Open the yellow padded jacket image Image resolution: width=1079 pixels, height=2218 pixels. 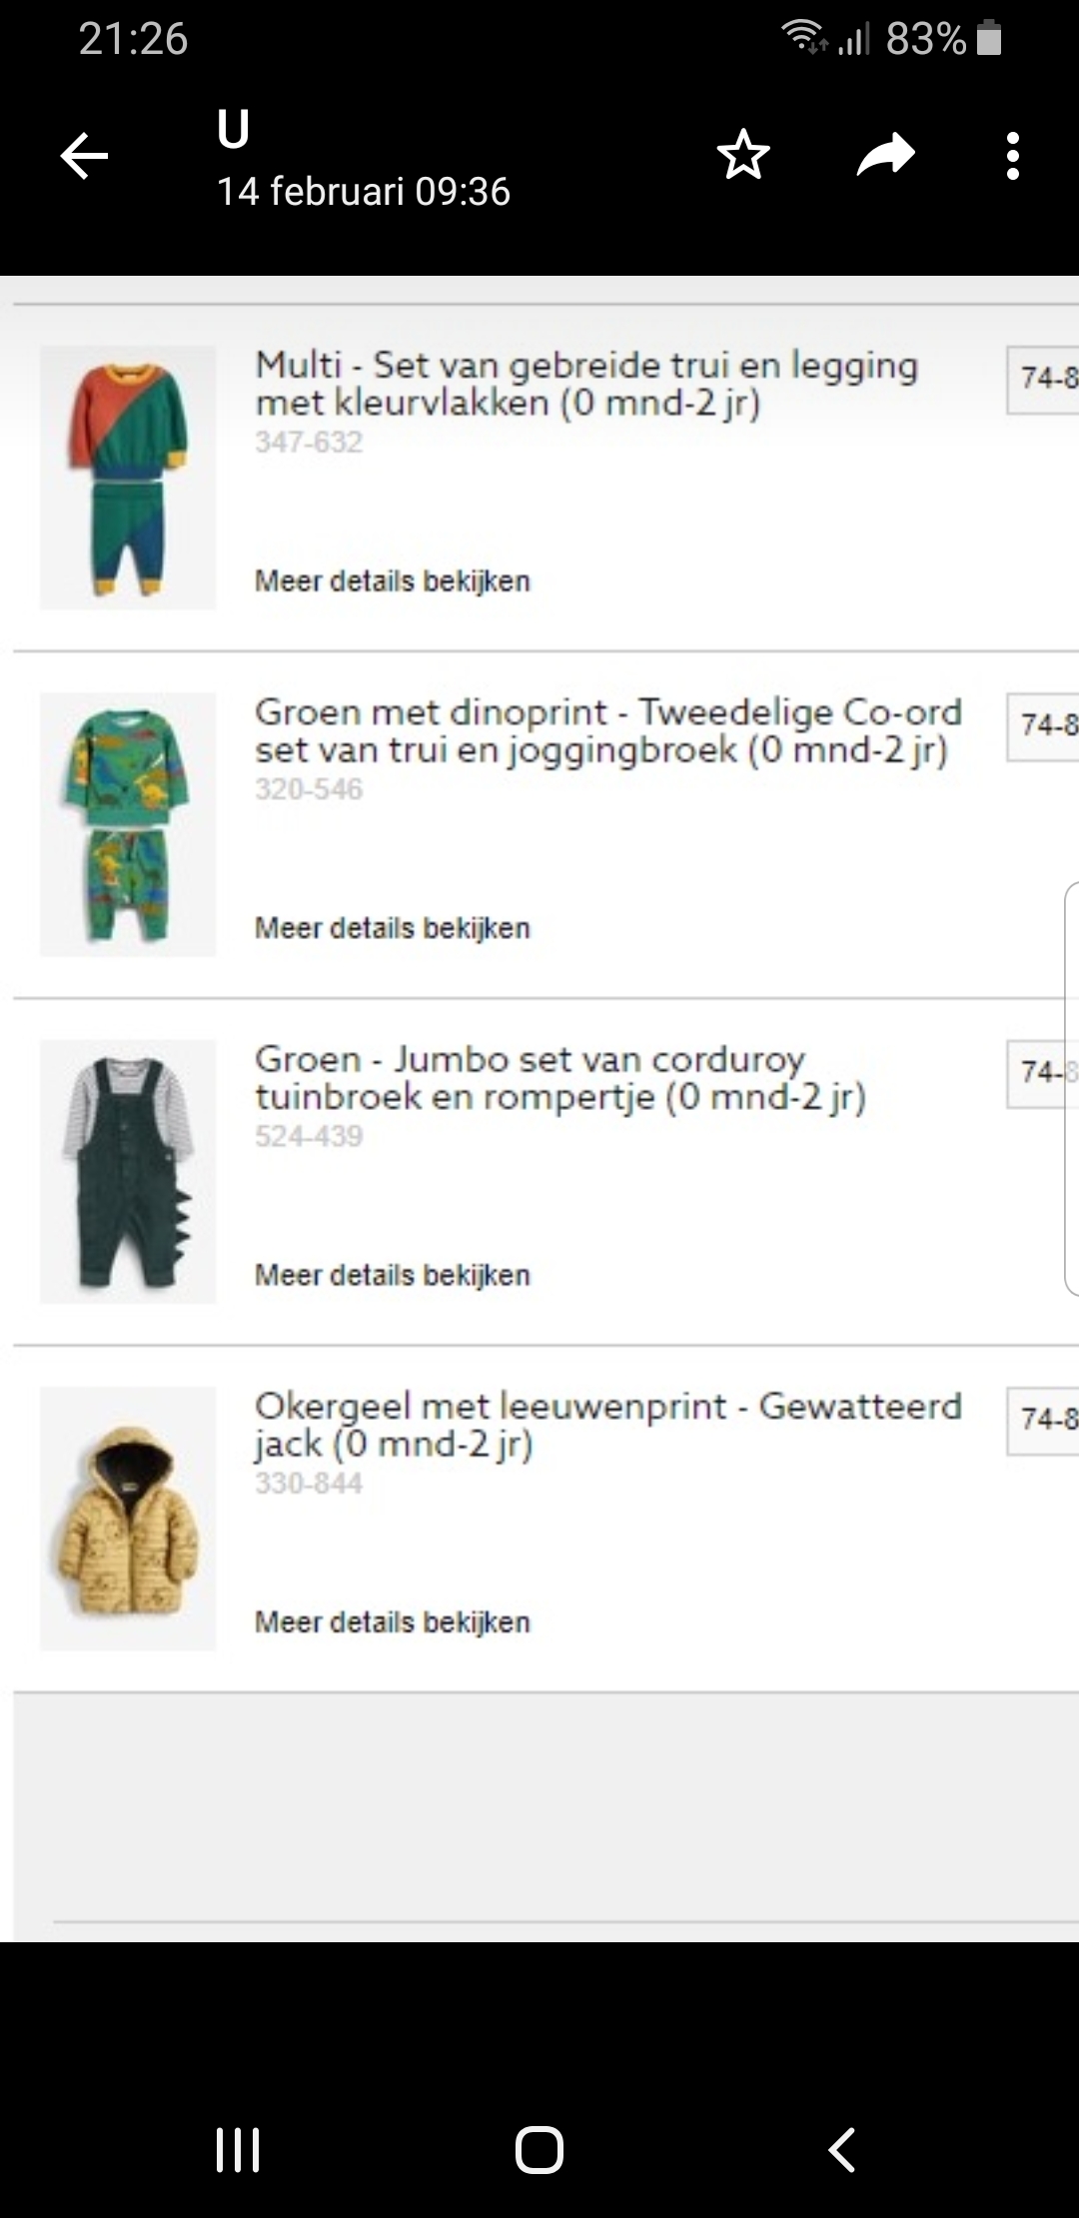point(128,1519)
